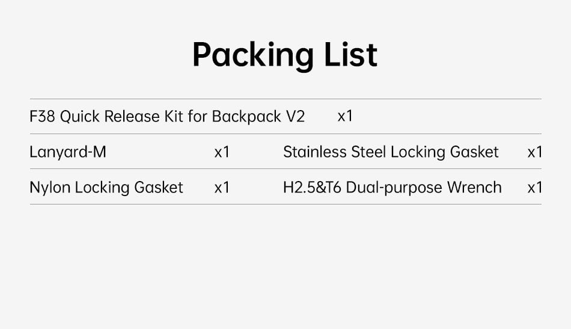Click the word Stainless in second row
The image size is (571, 329).
(x=314, y=152)
